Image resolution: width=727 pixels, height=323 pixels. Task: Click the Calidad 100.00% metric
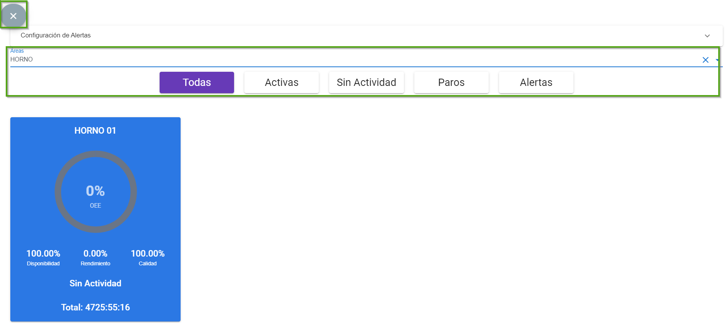coord(147,254)
